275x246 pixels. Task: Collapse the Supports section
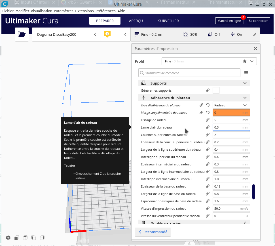tap(245, 83)
